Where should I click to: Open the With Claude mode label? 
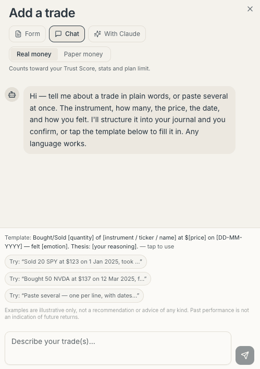coord(122,34)
